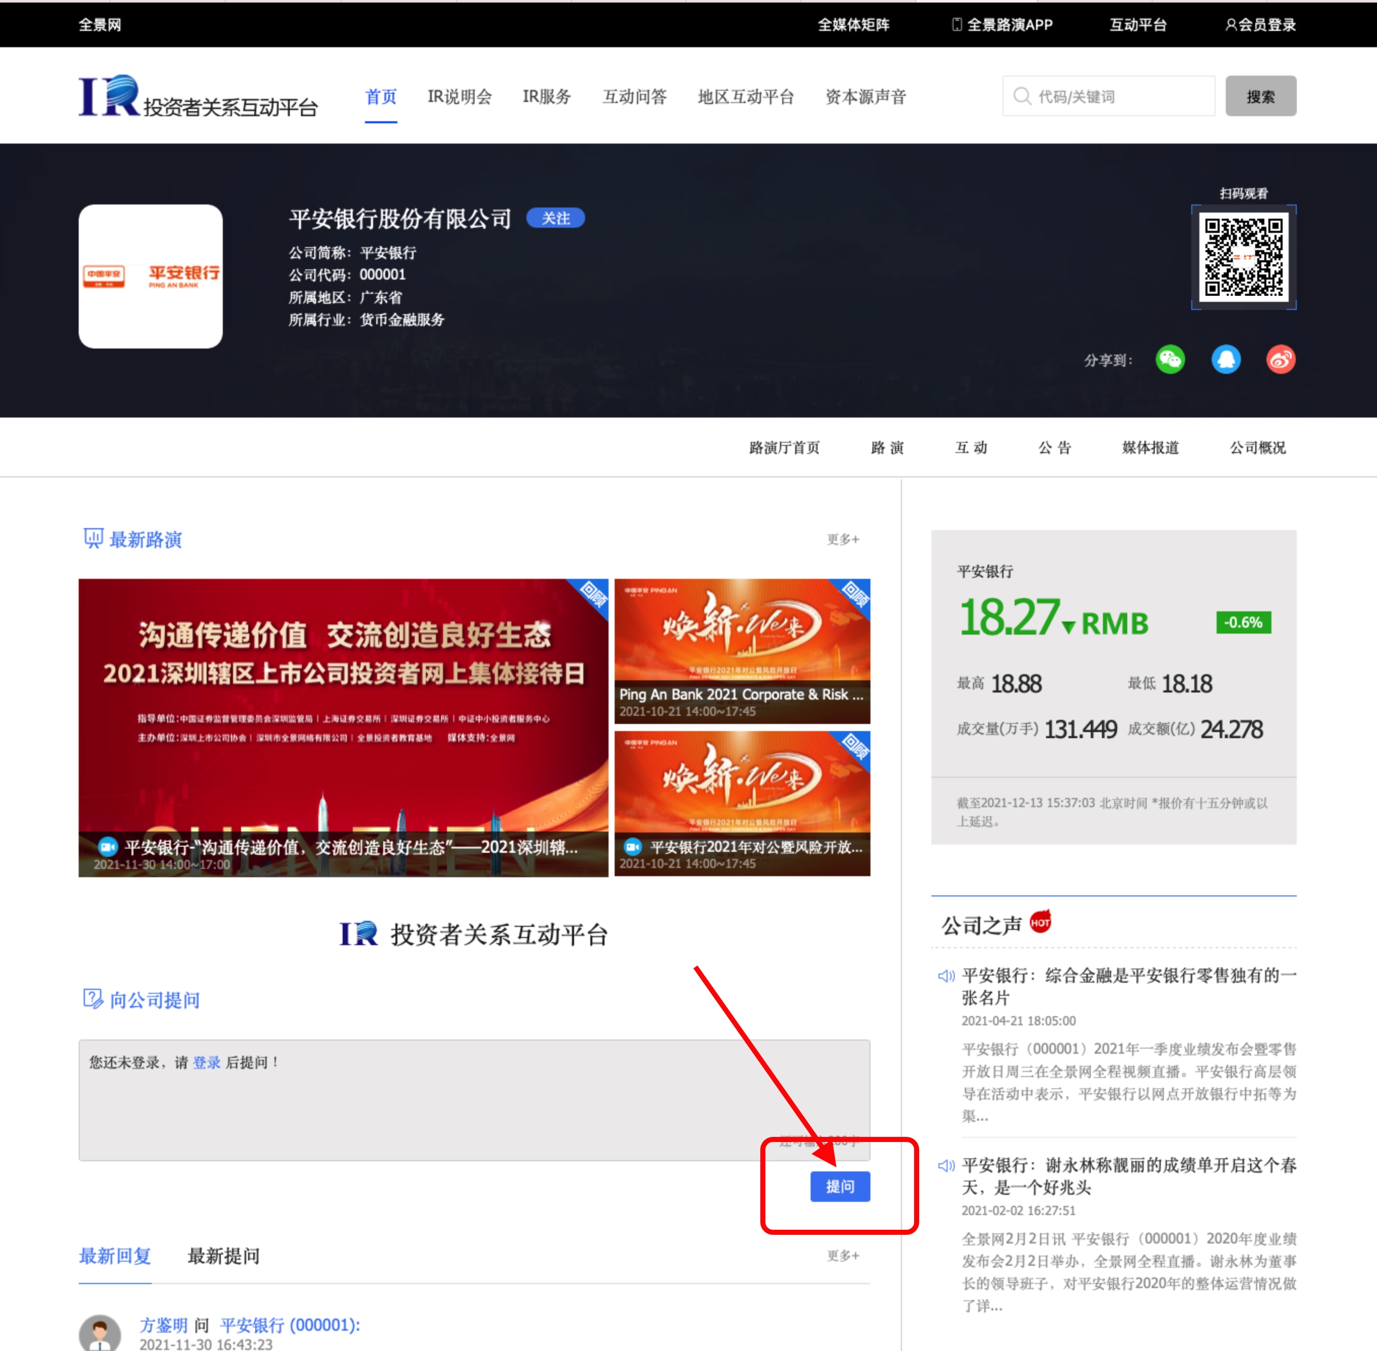This screenshot has height=1351, width=1377.
Task: Click the user icon by 会员登录
Action: pos(1231,25)
